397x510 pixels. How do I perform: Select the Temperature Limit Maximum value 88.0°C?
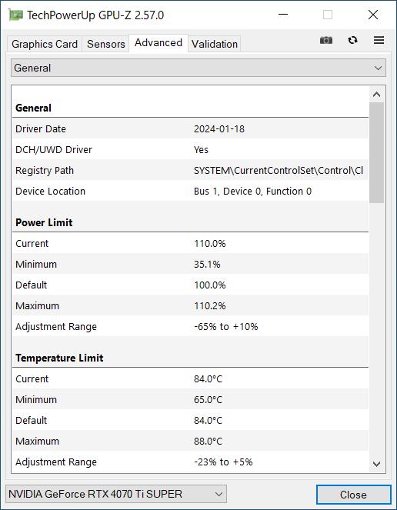tap(208, 442)
